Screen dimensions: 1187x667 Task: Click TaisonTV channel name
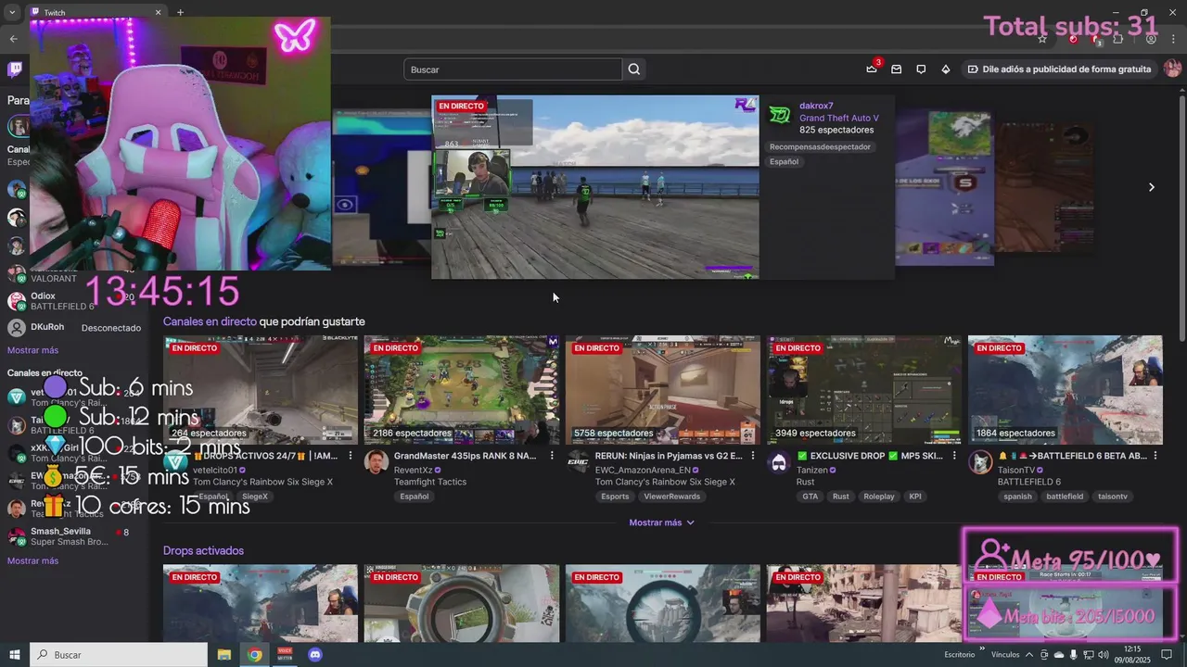(1018, 470)
